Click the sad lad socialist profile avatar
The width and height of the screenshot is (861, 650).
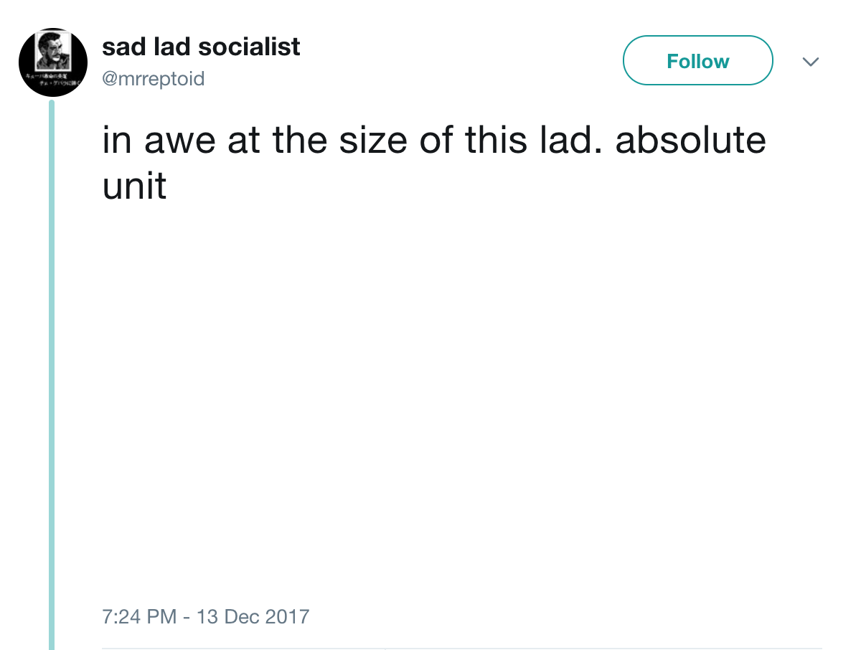pos(53,63)
